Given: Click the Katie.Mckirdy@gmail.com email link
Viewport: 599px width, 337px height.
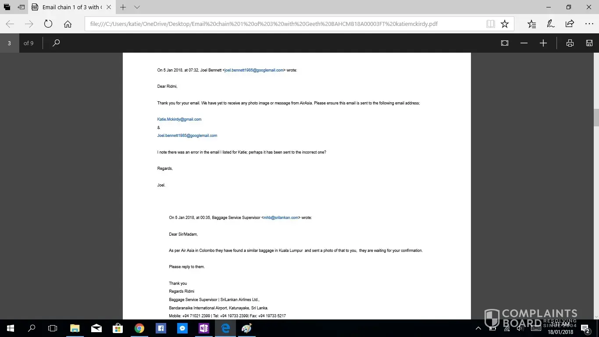Looking at the screenshot, I should pos(179,119).
